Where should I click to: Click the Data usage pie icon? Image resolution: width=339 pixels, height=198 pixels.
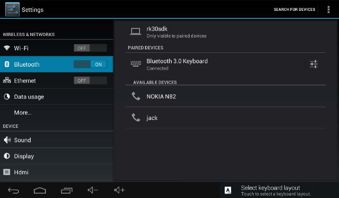[7, 97]
